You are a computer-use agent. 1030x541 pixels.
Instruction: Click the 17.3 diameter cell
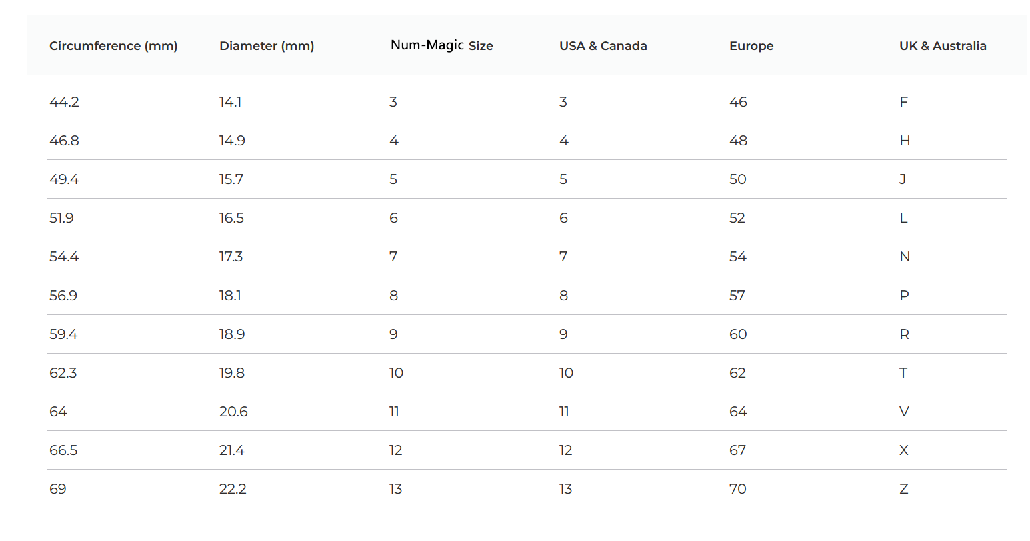click(231, 257)
